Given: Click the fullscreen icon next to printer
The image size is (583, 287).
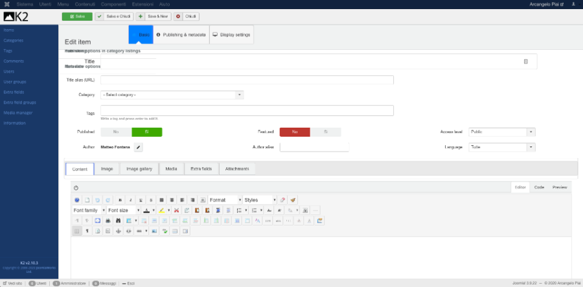Looking at the screenshot, I should coord(97,220).
